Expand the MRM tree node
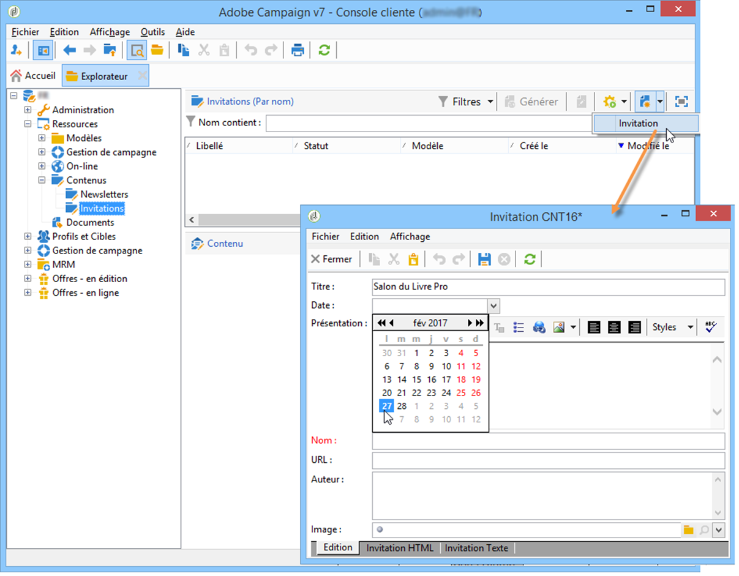Image resolution: width=739 pixels, height=576 pixels. [28, 264]
